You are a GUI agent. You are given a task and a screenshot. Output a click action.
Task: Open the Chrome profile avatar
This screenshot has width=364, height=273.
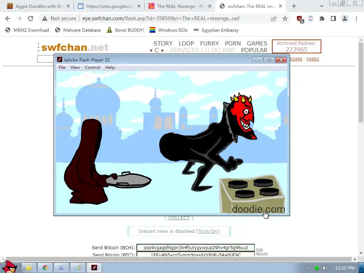click(x=345, y=18)
